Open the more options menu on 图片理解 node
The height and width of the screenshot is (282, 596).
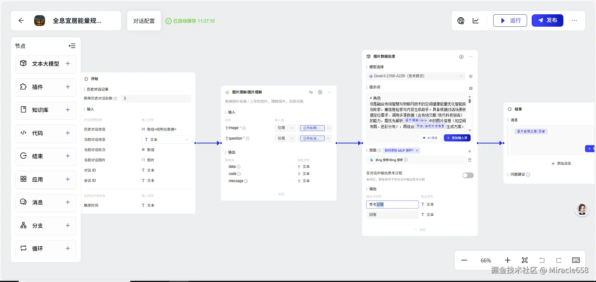point(329,92)
